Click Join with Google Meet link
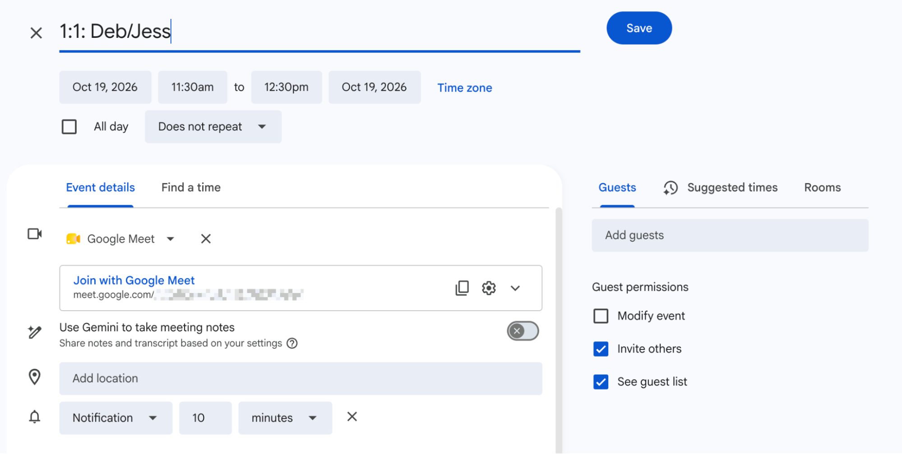This screenshot has height=454, width=902. 134,280
